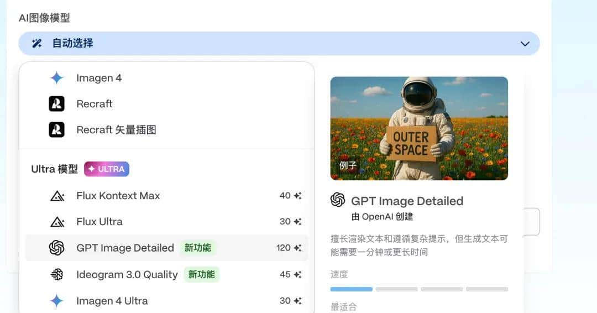The height and width of the screenshot is (313, 597).
Task: Select the Recraft 矢量插图 model option
Action: pyautogui.click(x=116, y=130)
